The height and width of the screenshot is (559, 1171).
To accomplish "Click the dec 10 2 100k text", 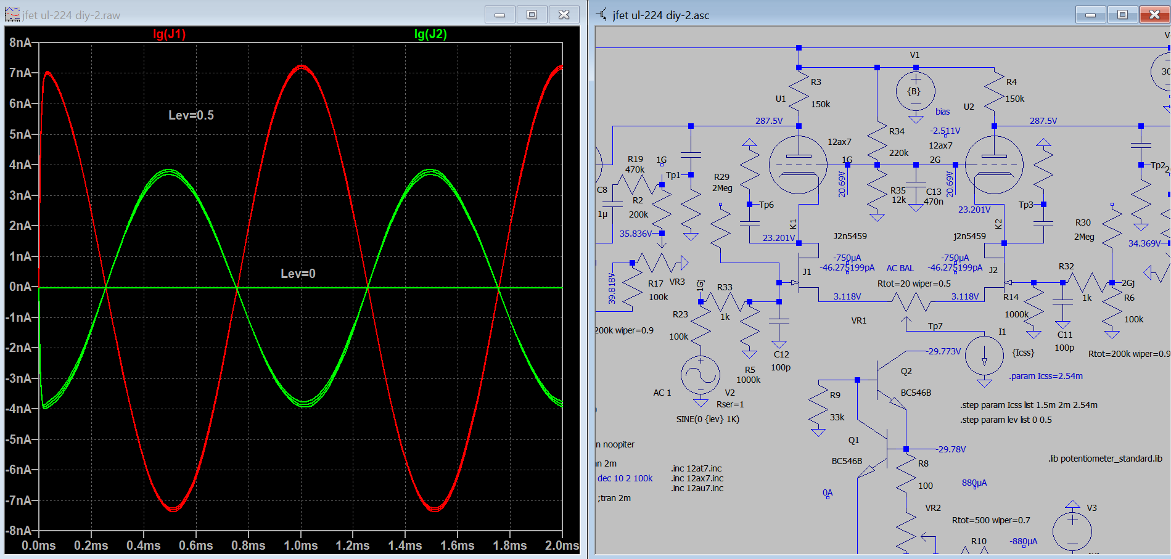I will 625,478.
